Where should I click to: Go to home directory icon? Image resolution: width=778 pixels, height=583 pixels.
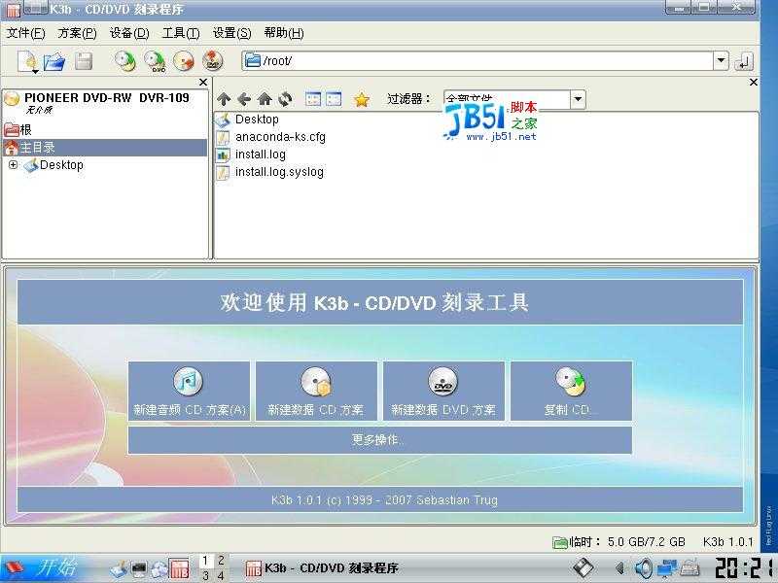(265, 99)
